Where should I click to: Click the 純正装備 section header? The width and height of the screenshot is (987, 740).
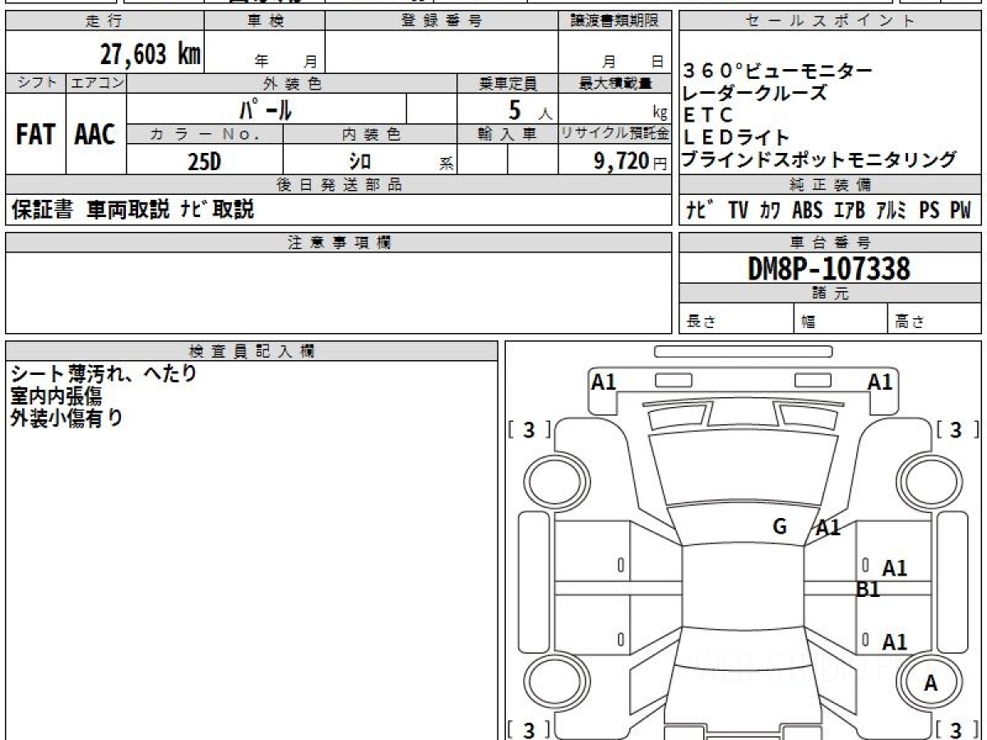830,184
